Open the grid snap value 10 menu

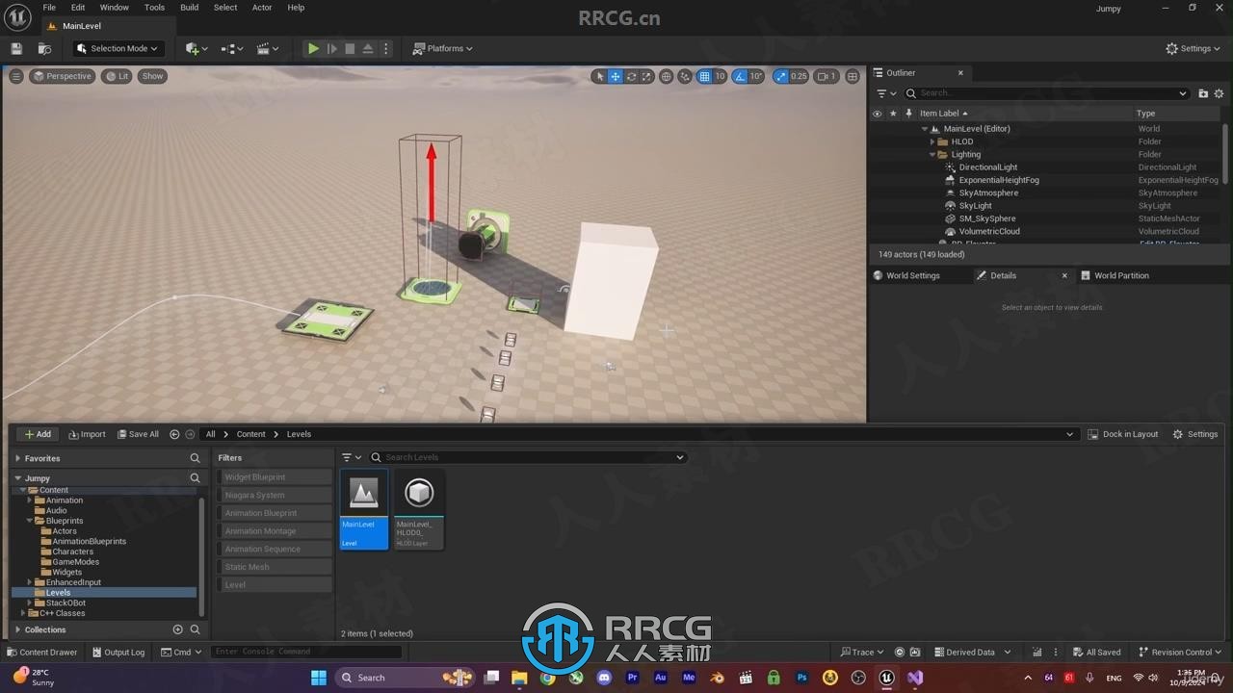pyautogui.click(x=720, y=76)
